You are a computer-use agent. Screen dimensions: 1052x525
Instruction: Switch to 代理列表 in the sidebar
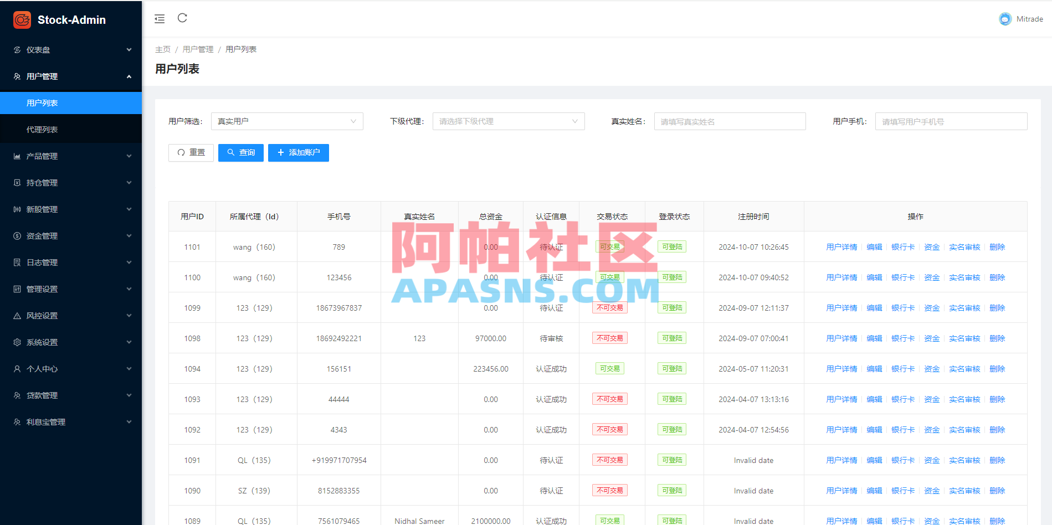pos(42,128)
